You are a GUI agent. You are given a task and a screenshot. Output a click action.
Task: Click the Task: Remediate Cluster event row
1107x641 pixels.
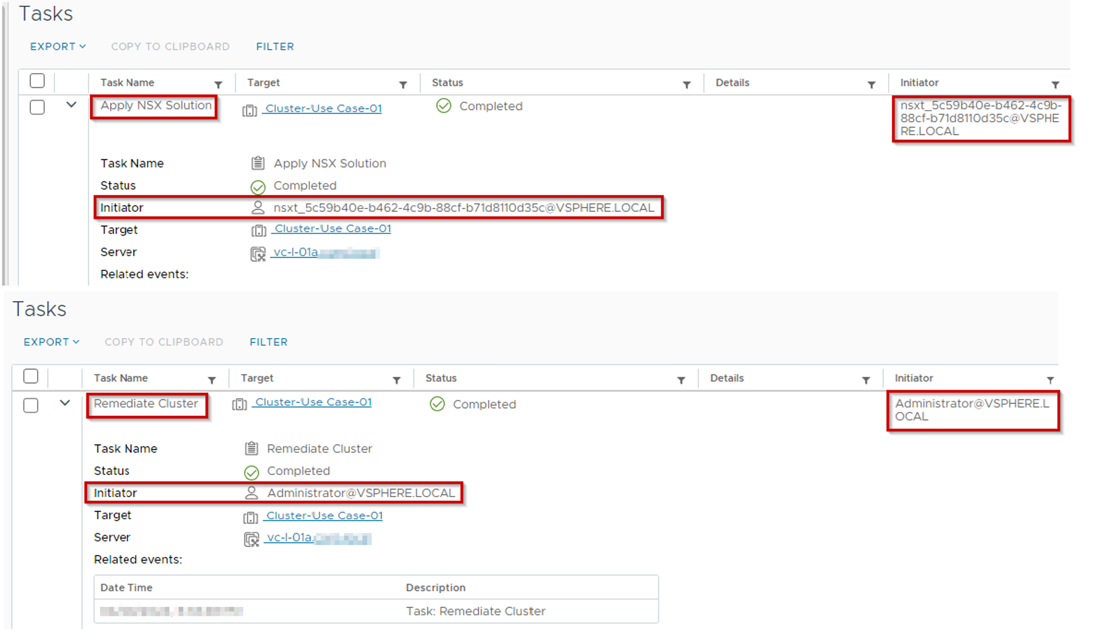coord(475,611)
